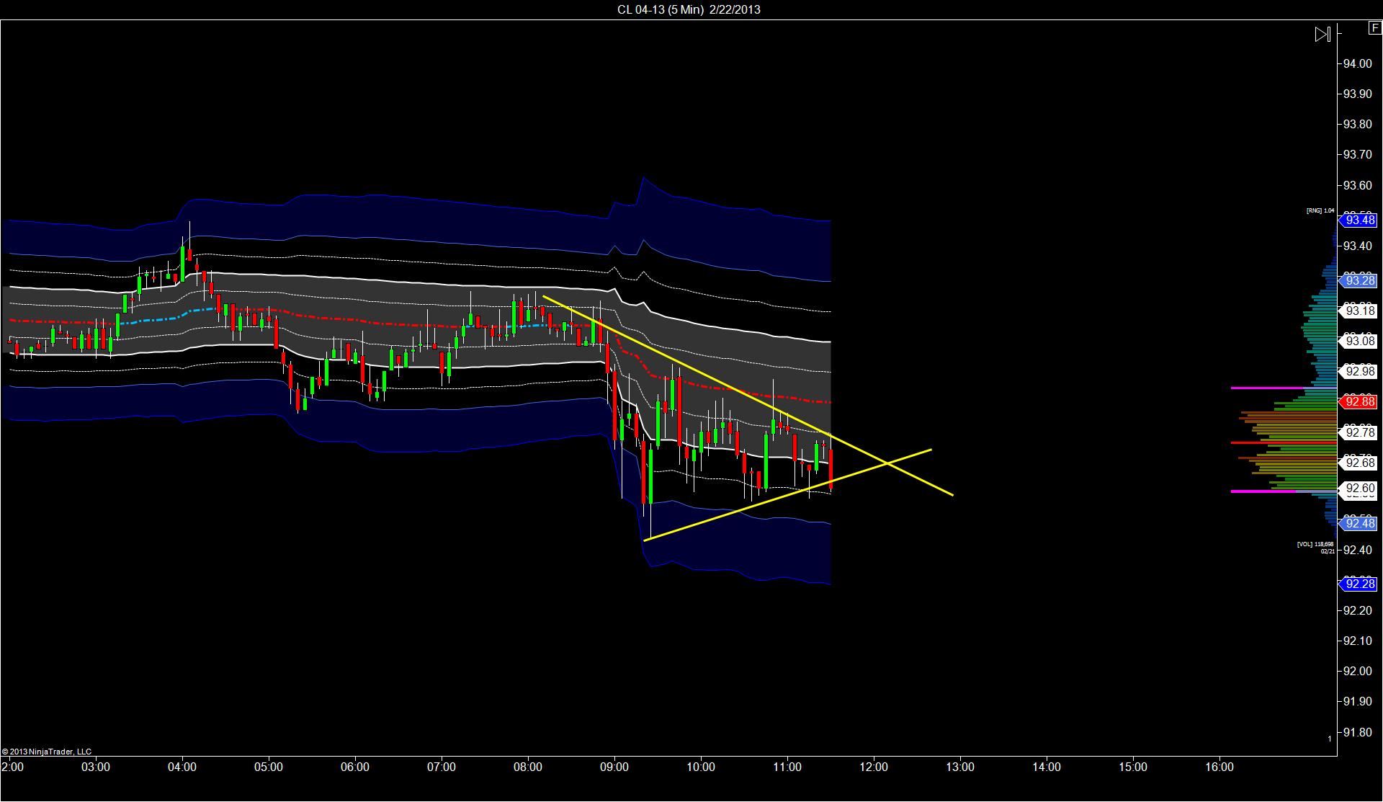Click the 92.10 price axis label

[x=1358, y=641]
